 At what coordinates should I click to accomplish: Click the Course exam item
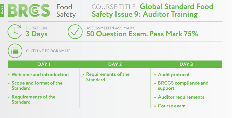pos(172,106)
